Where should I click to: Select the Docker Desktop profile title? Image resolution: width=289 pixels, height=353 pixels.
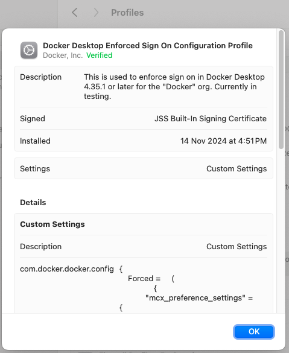point(148,46)
